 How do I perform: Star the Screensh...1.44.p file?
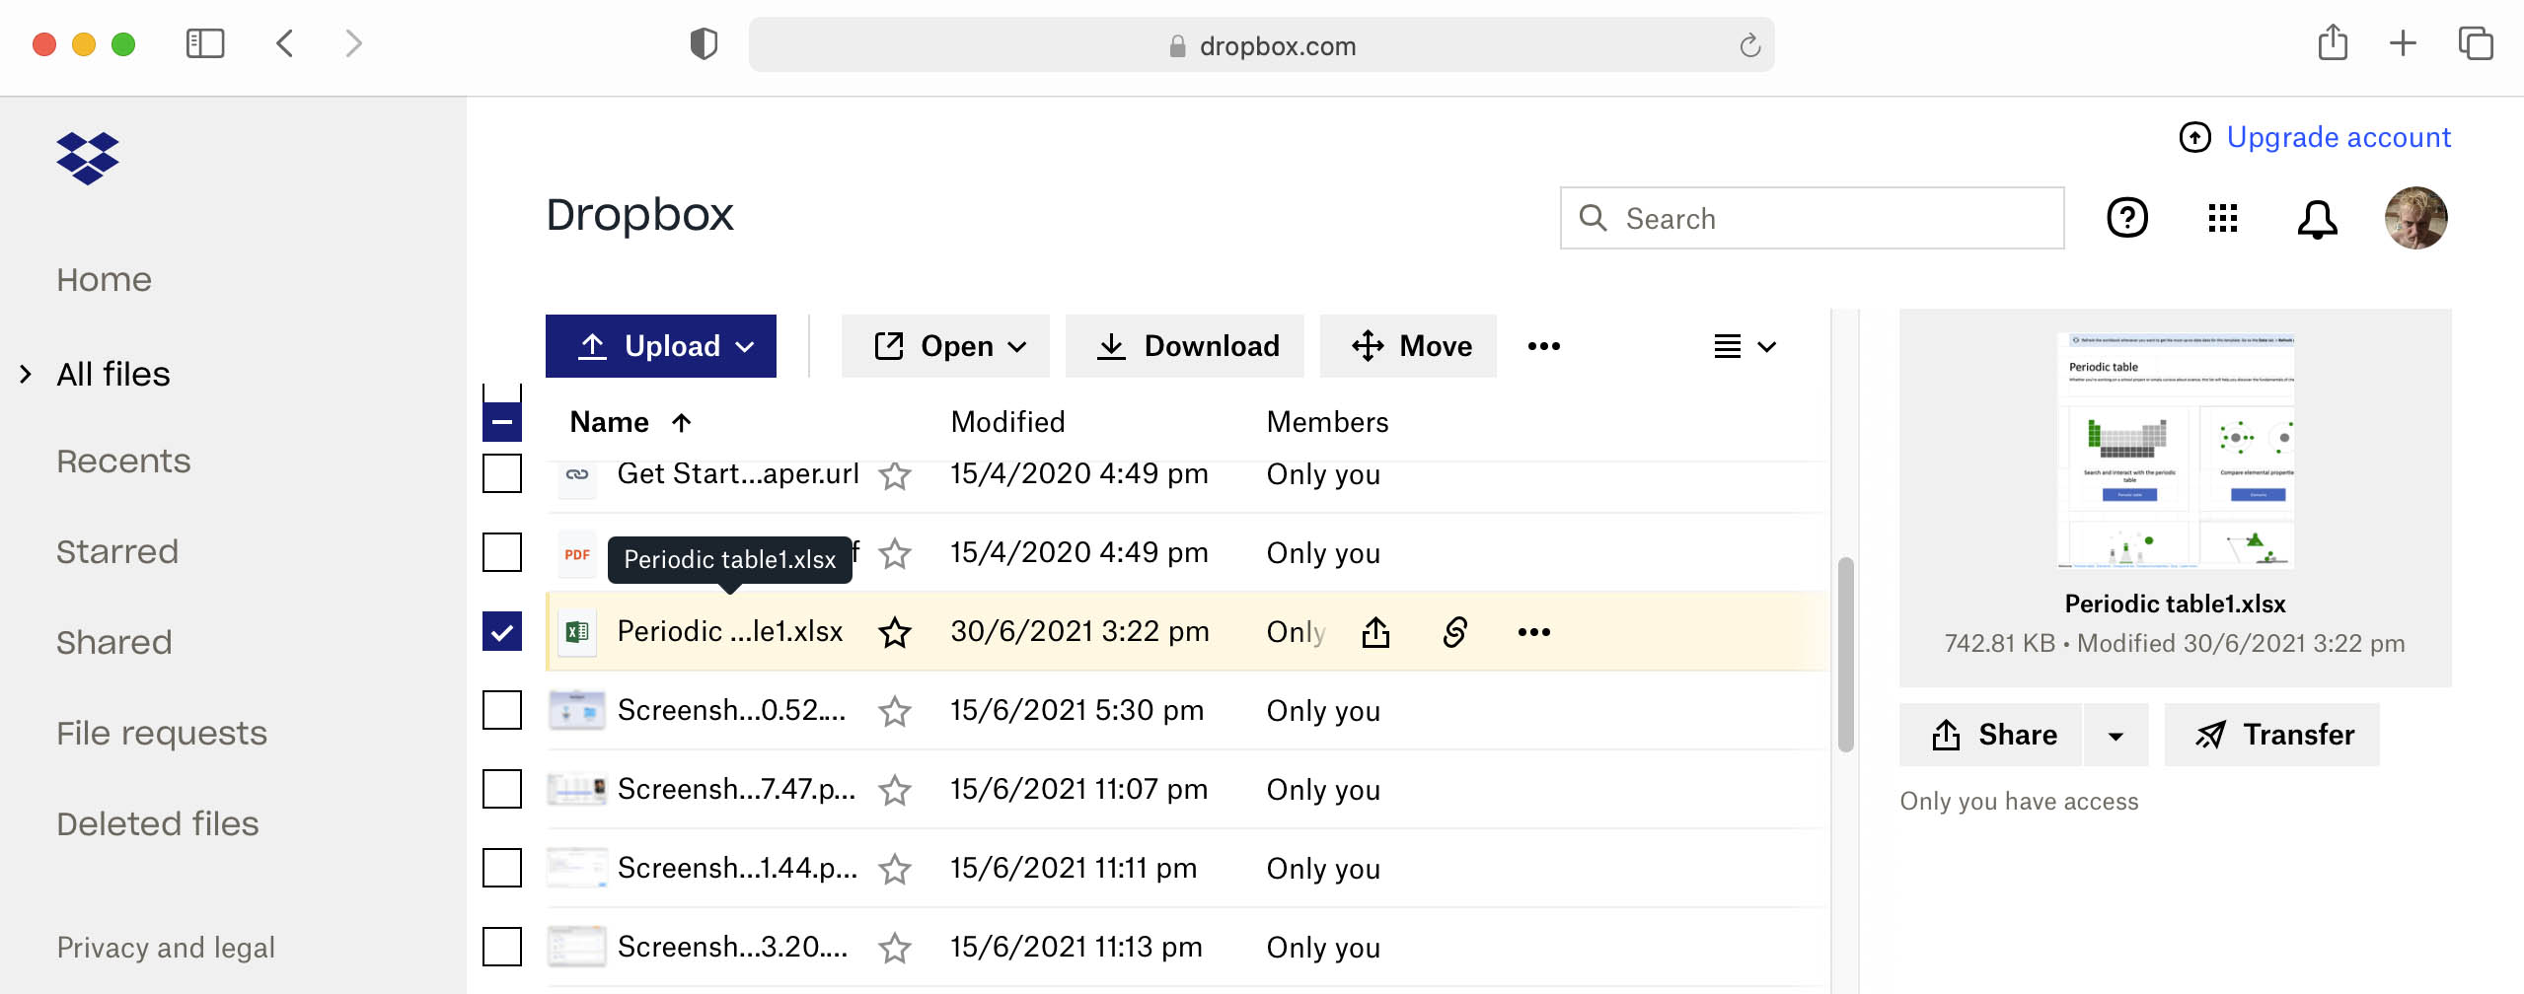tap(895, 869)
